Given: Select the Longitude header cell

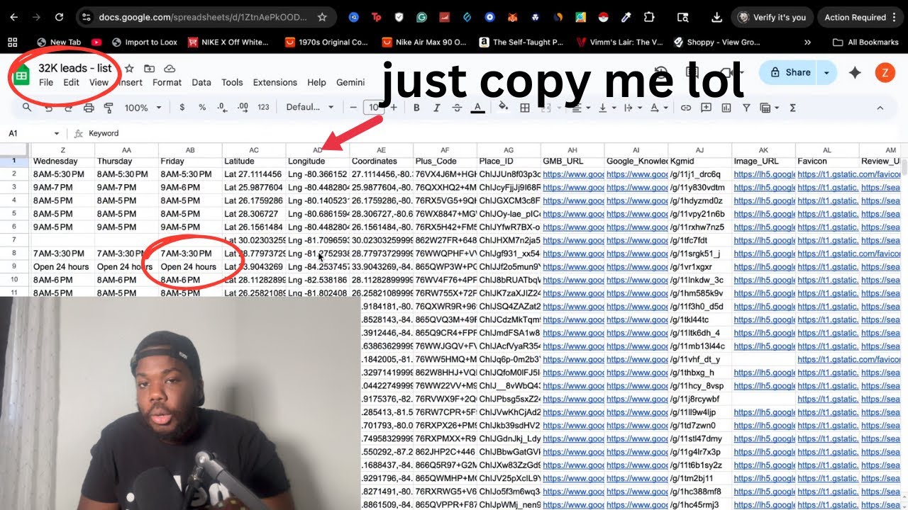Looking at the screenshot, I should pyautogui.click(x=318, y=161).
